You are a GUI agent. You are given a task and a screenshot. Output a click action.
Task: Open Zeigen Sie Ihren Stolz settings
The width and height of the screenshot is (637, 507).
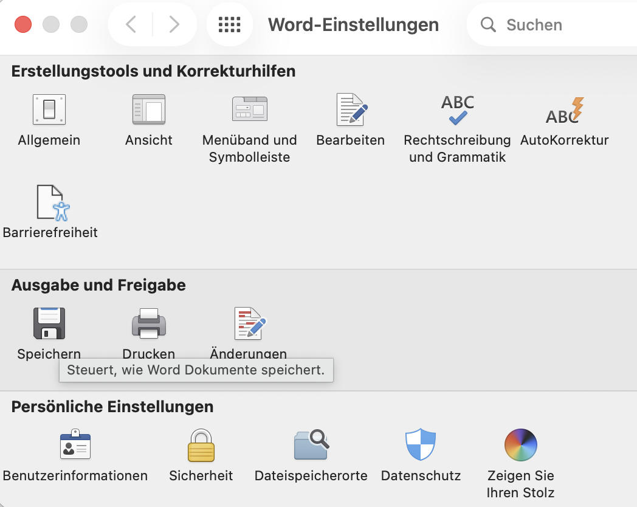pyautogui.click(x=521, y=446)
